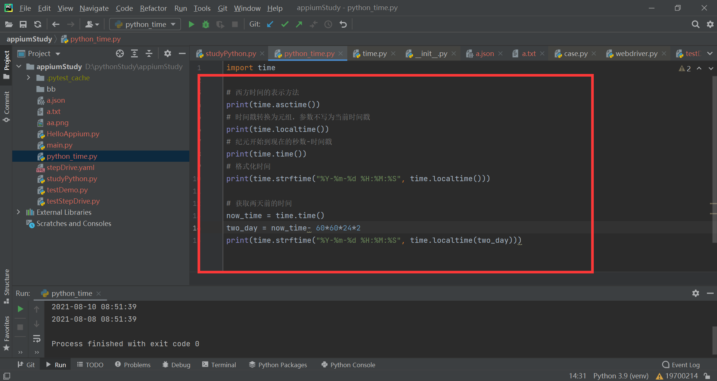Toggle the Favorites side panel

tap(6, 333)
